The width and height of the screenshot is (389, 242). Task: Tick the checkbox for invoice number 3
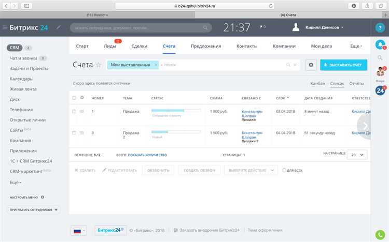[74, 133]
